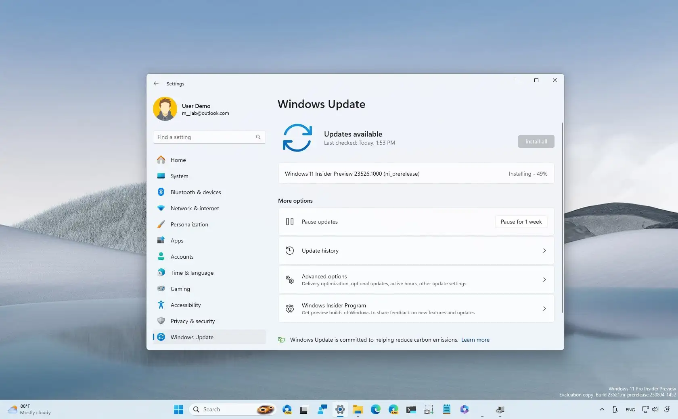
Task: Click the green leaf carbon emissions icon
Action: click(281, 340)
